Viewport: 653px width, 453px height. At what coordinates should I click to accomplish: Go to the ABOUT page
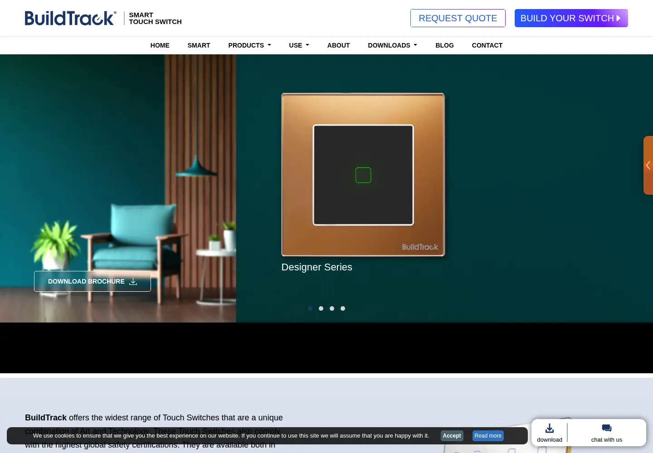point(339,45)
